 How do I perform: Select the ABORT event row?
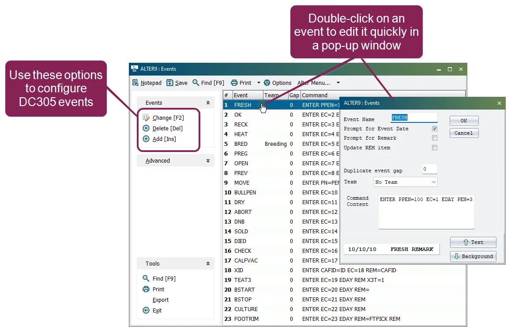coord(281,212)
